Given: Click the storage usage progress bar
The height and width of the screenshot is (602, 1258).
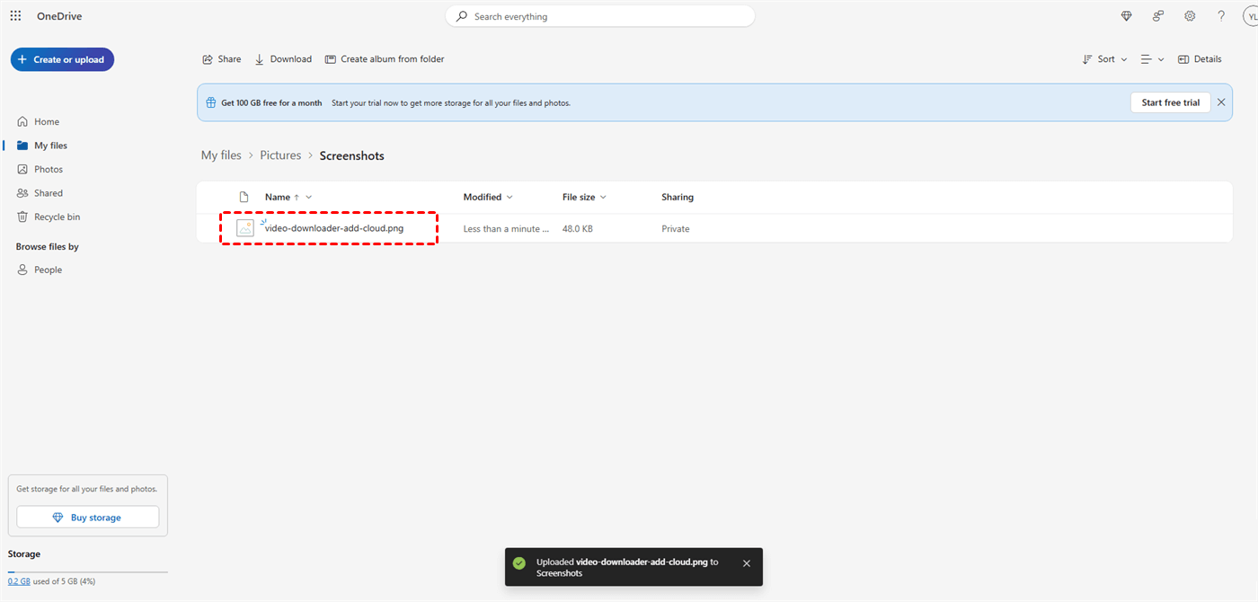Looking at the screenshot, I should coord(87,571).
